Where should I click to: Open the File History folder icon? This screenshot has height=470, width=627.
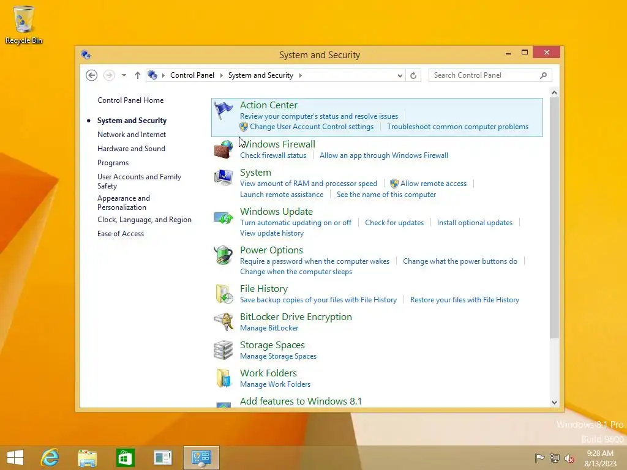(224, 294)
